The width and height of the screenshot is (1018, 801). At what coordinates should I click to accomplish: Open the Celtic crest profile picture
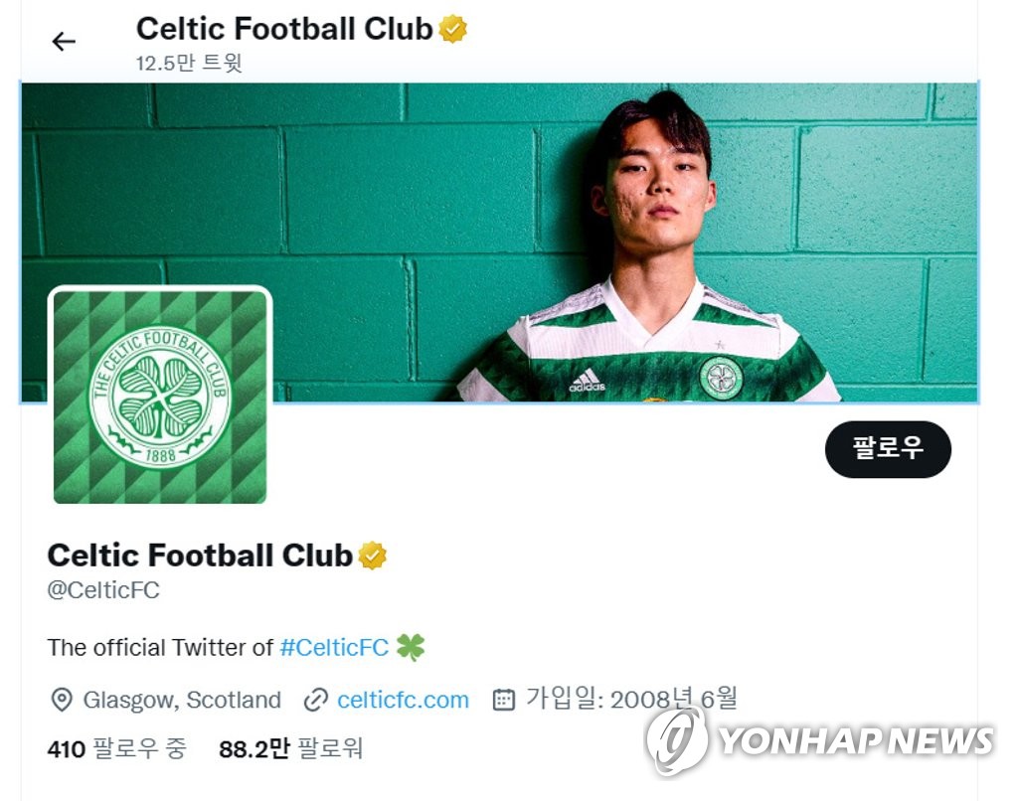(x=160, y=398)
